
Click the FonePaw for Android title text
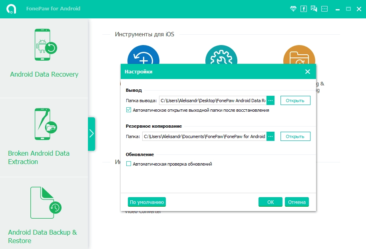click(x=53, y=9)
